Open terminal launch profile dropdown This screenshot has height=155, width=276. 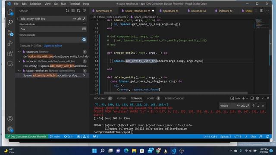coord(247,98)
